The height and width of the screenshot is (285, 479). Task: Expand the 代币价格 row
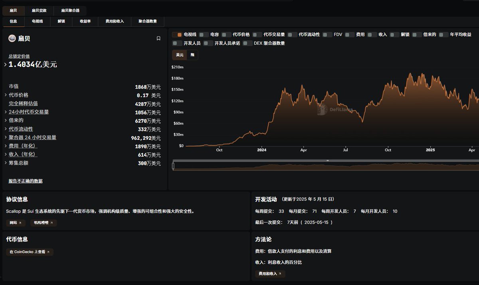tap(6, 95)
